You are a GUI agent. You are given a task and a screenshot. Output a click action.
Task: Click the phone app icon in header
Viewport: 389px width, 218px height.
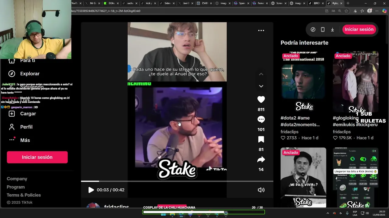coord(323,29)
